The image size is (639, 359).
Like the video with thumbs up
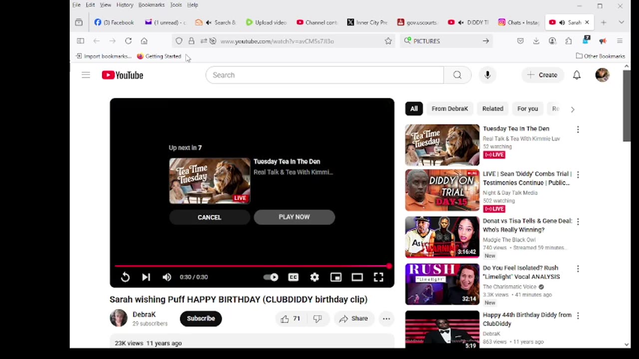(291, 319)
